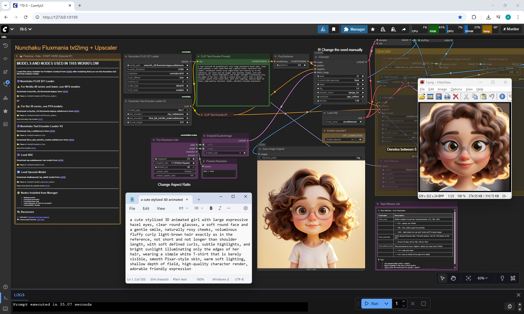Screen dimensions: 524x314
Task: Toggle bold formatting in Notepad
Action: (x=211, y=208)
